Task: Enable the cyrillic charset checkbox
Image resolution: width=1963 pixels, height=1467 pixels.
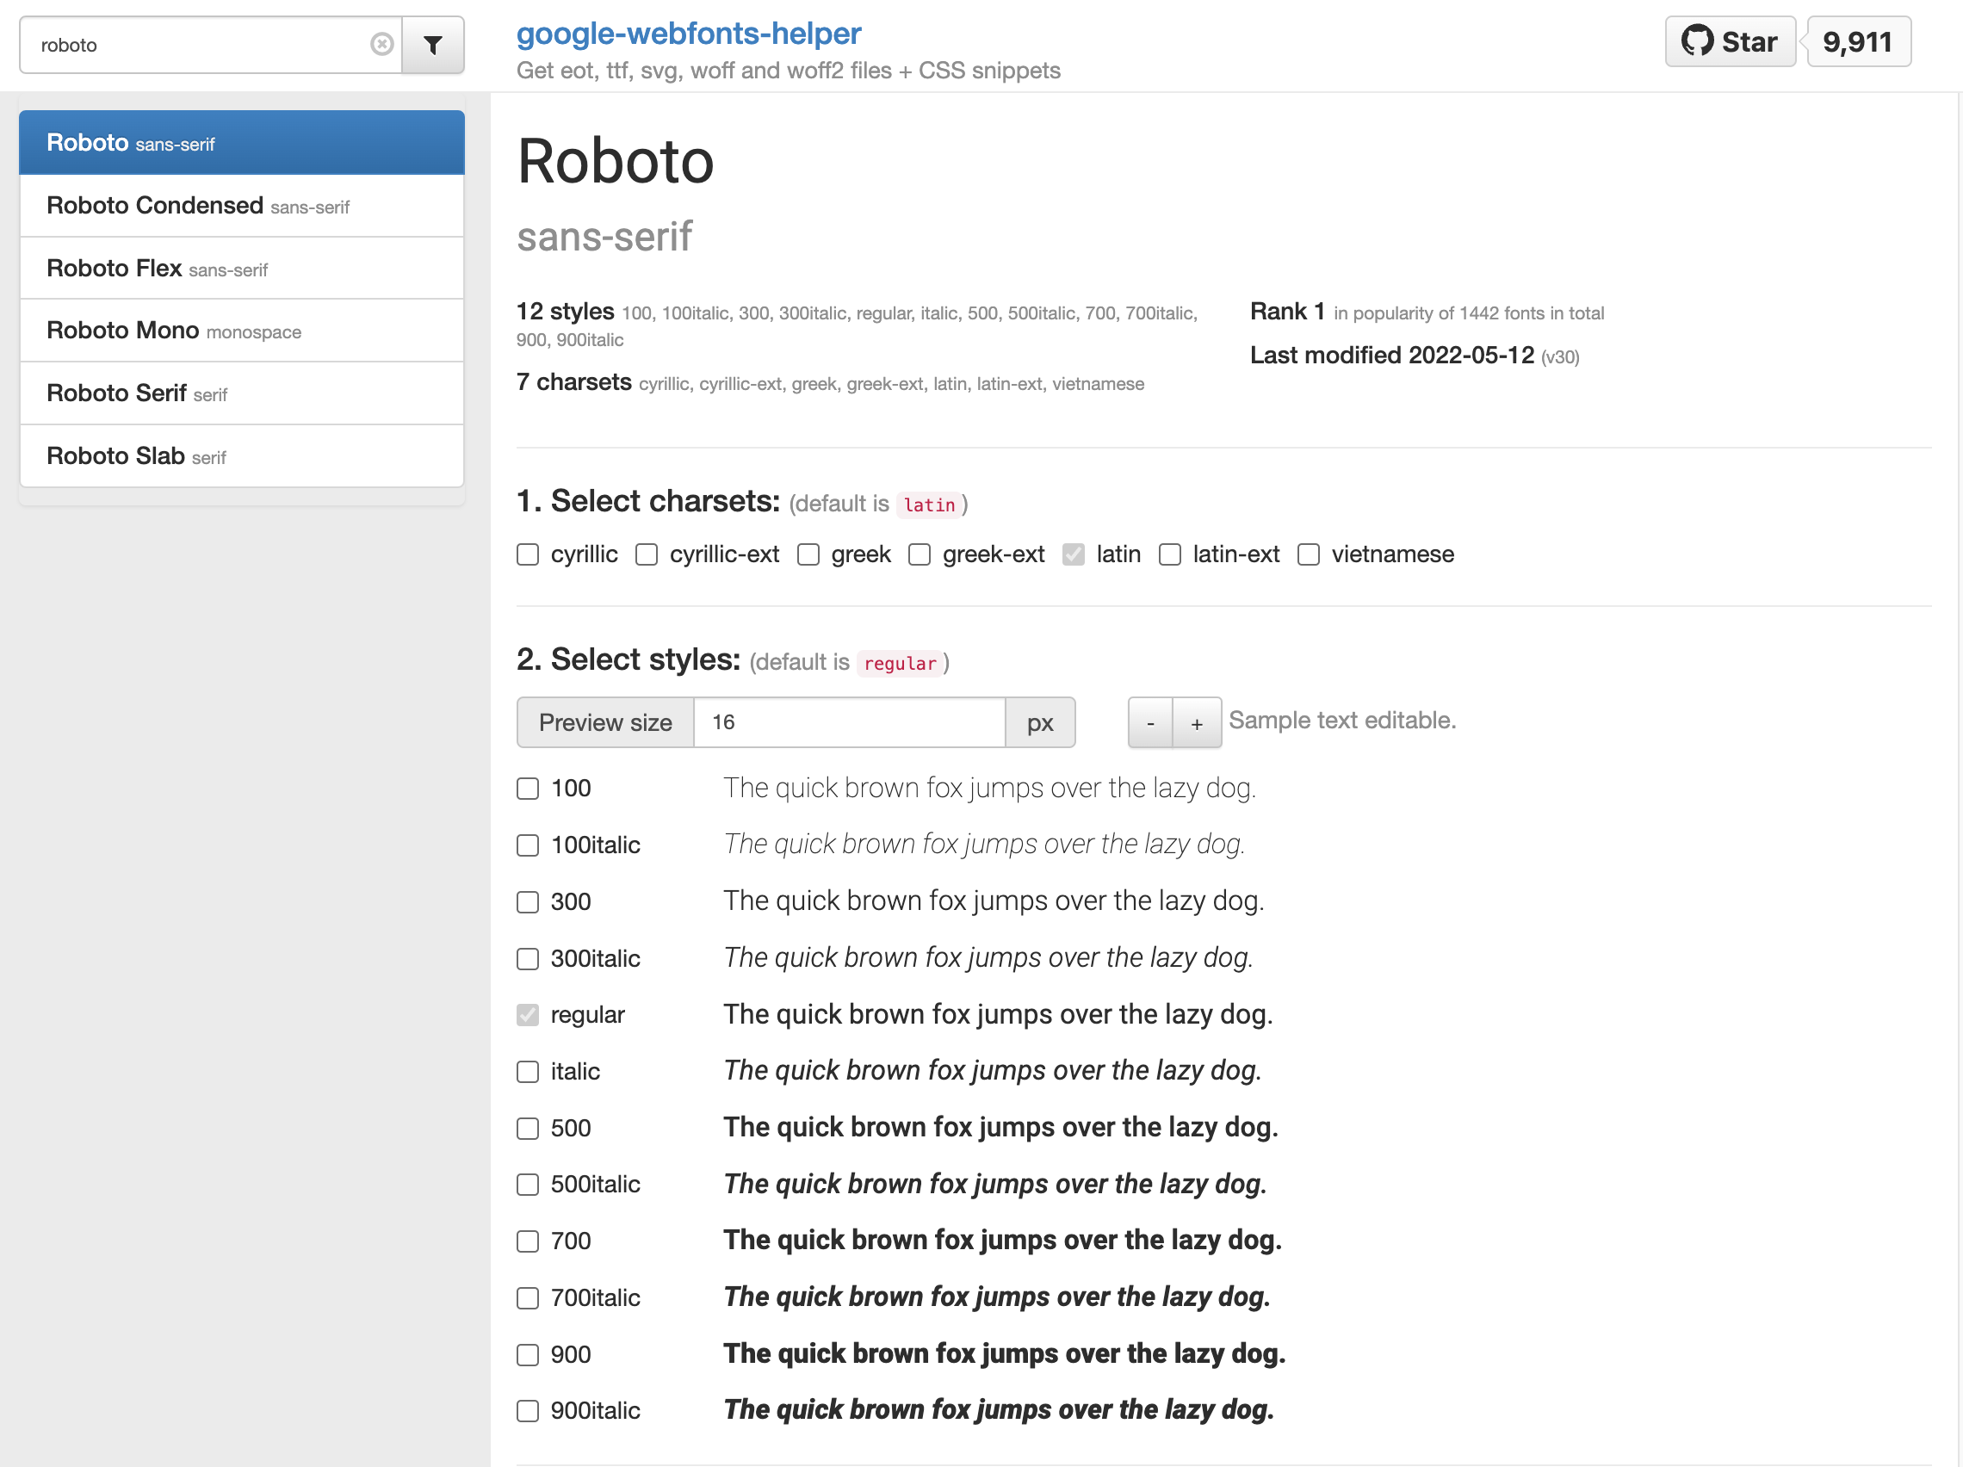Action: point(528,554)
